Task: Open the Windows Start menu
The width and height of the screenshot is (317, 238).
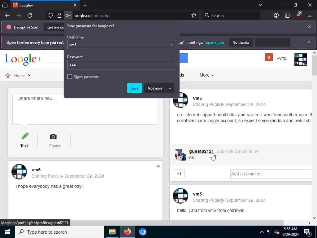Action: coord(7,232)
